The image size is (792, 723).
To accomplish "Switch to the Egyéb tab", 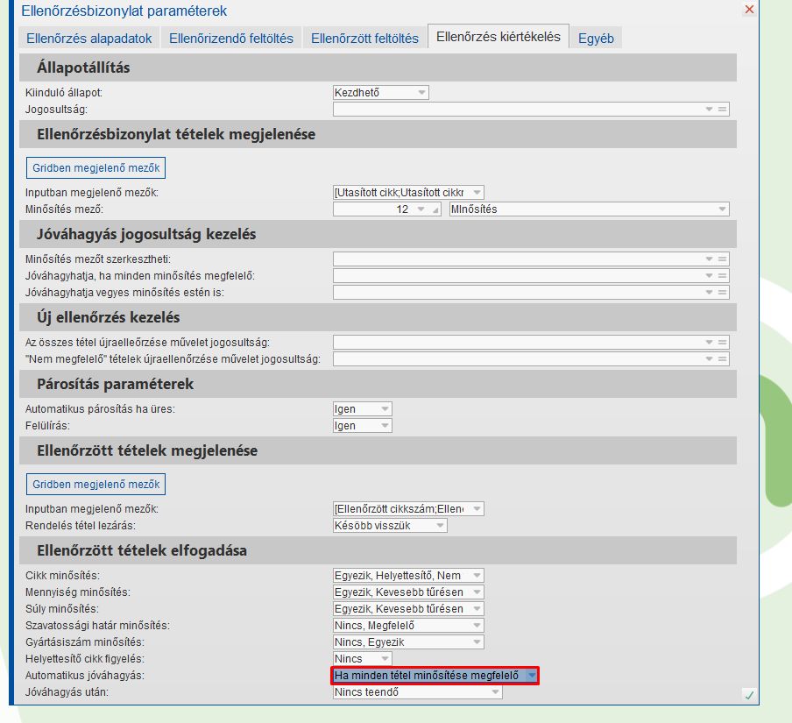I will click(x=596, y=39).
